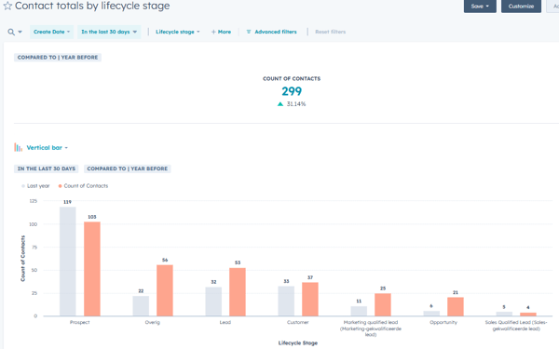Click COMPARED TO | YEAR BEFORE tag above chart
Viewport: 559px width, 349px height.
coord(128,168)
